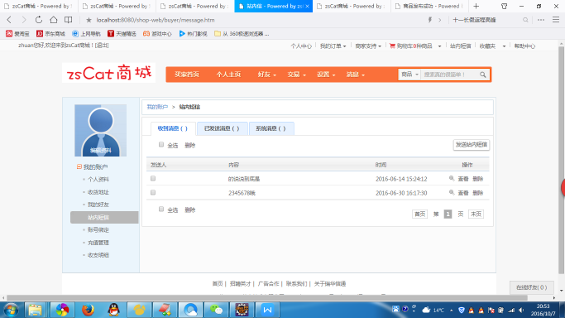Tick the top select-all checkbox
This screenshot has height=318, width=565.
[161, 145]
